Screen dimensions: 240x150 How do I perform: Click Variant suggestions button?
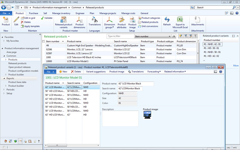click(x=96, y=72)
